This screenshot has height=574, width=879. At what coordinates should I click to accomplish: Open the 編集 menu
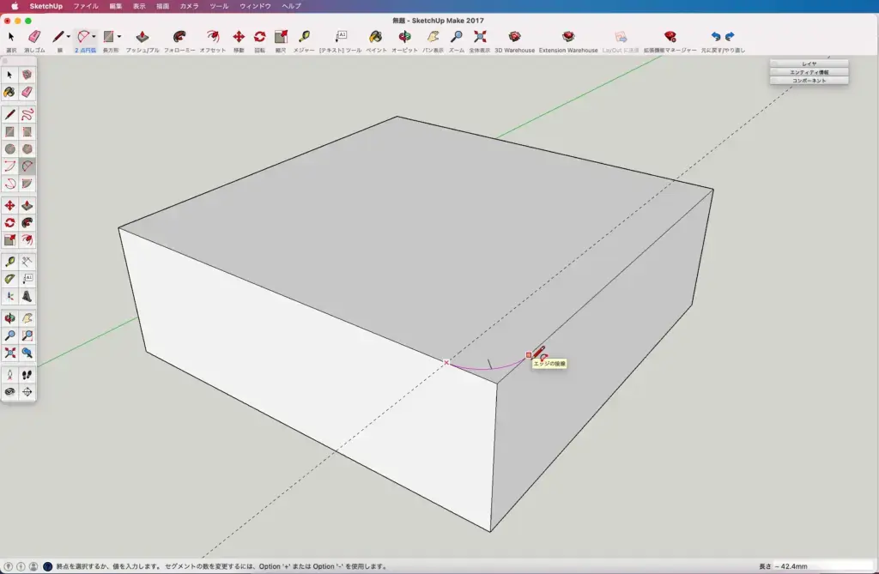pyautogui.click(x=116, y=6)
